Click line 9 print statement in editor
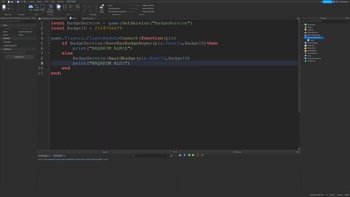The width and height of the screenshot is (350, 197). [101, 63]
